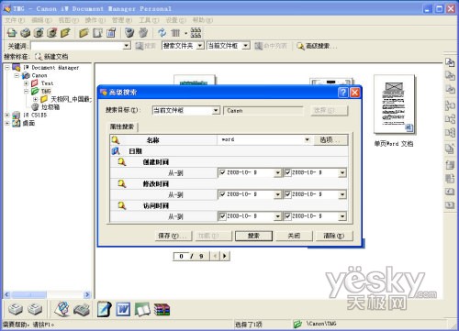The width and height of the screenshot is (459, 331).
Task: Click the blue refresh arrows toolbar icon
Action: pyautogui.click(x=162, y=32)
